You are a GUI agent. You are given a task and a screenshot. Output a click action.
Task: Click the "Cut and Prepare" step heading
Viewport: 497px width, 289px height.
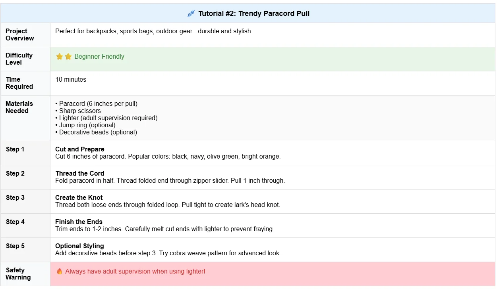pos(80,149)
